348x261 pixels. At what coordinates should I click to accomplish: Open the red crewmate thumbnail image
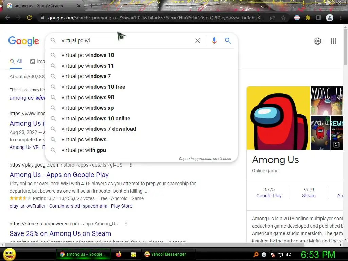[x=278, y=118]
